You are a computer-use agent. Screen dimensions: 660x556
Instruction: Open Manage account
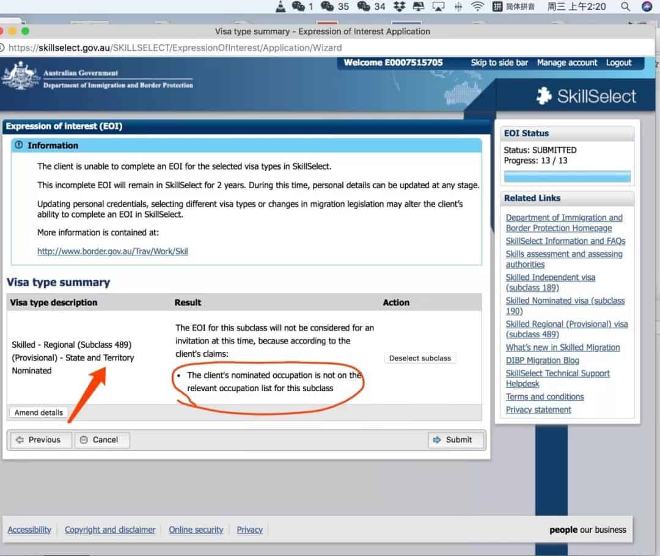[567, 63]
